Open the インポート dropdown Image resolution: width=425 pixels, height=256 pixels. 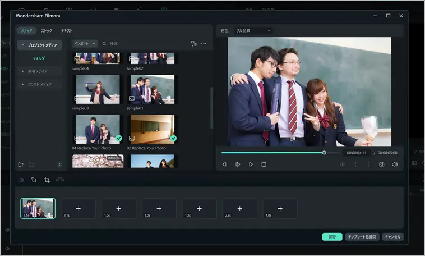coord(85,43)
